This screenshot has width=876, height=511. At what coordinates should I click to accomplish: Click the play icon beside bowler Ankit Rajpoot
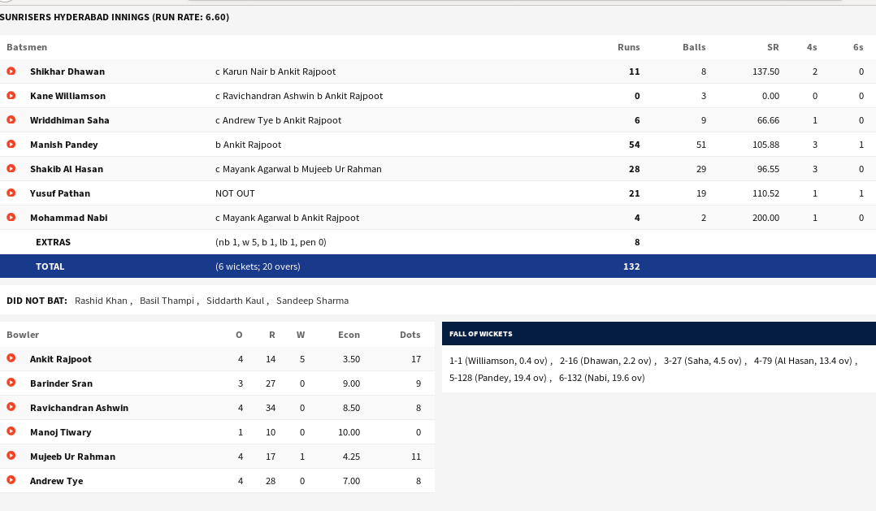pyautogui.click(x=11, y=358)
